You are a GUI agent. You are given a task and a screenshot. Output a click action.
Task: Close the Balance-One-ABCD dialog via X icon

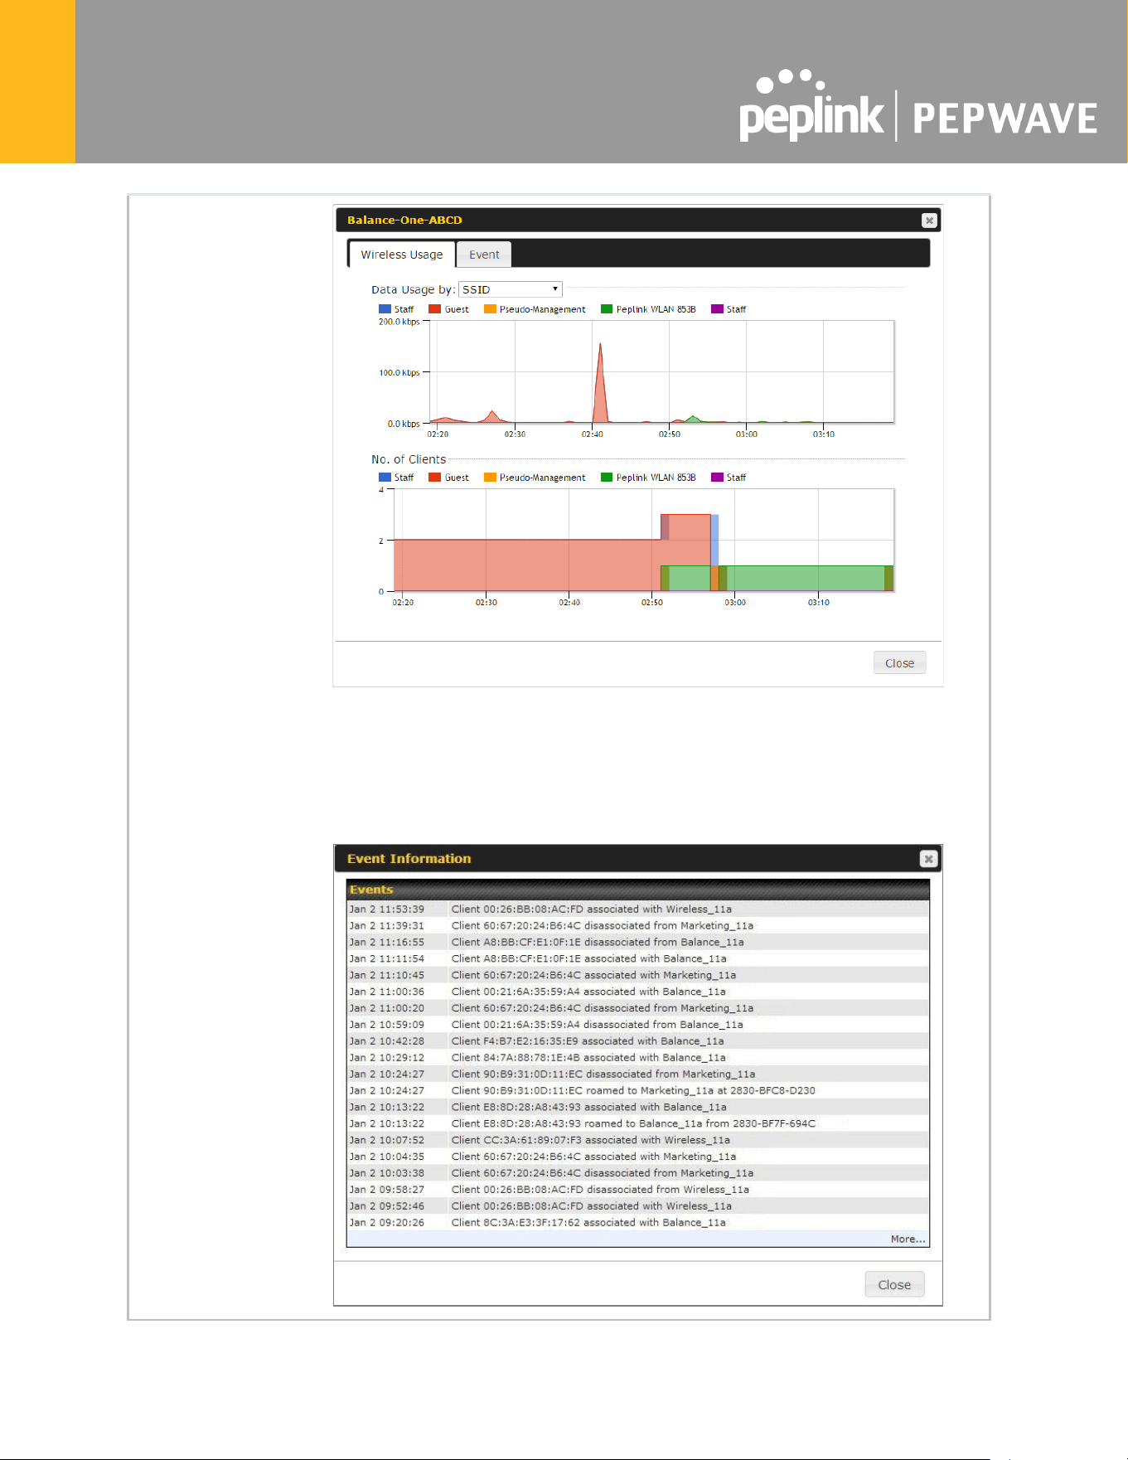click(x=929, y=221)
